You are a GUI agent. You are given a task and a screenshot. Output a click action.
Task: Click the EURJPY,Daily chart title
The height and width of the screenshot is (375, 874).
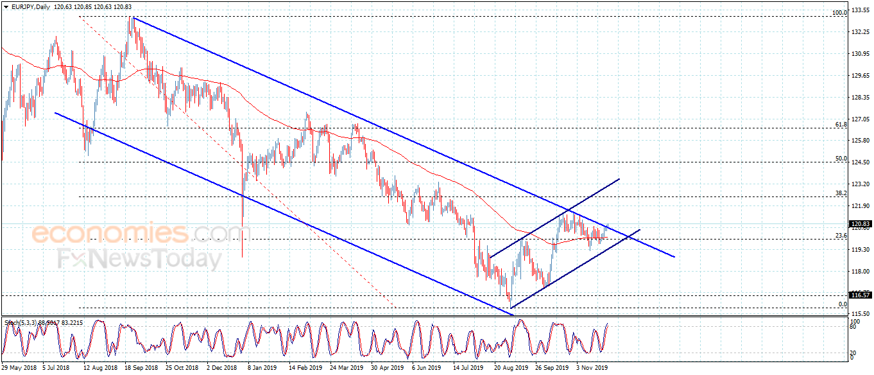(x=30, y=7)
